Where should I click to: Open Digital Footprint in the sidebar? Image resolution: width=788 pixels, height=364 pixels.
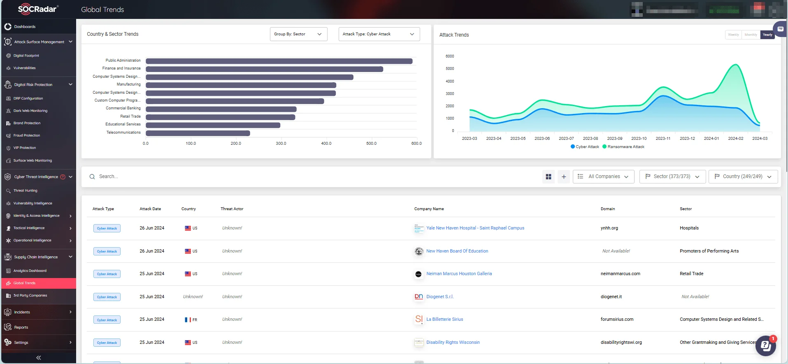(26, 56)
